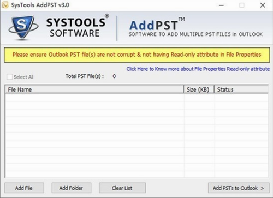This screenshot has width=273, height=198.
Task: Toggle the Select All checkbox
Action: pos(9,77)
